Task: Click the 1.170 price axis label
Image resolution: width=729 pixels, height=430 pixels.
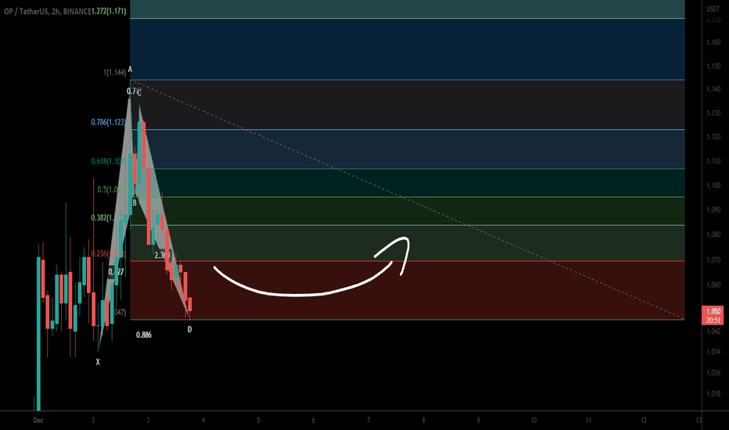Action: 713,20
